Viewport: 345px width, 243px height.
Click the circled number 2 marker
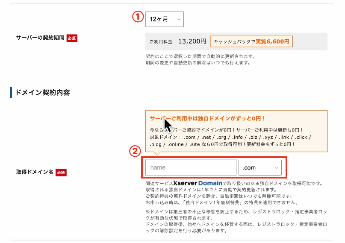[135, 152]
